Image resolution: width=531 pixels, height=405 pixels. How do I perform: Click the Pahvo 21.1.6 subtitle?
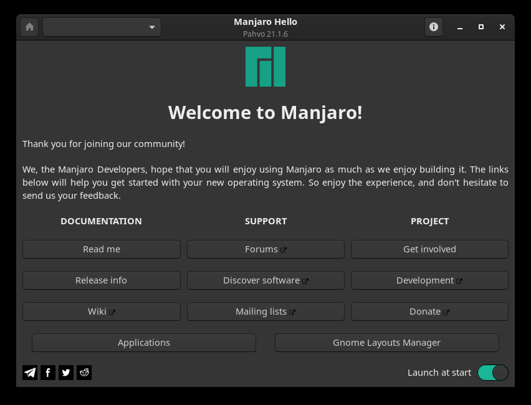(x=265, y=34)
